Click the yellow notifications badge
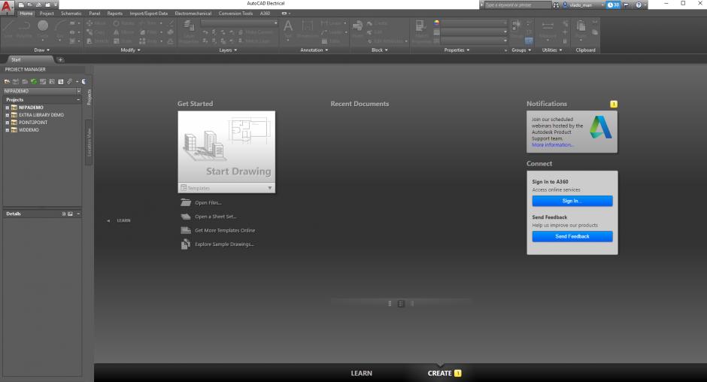 (614, 105)
